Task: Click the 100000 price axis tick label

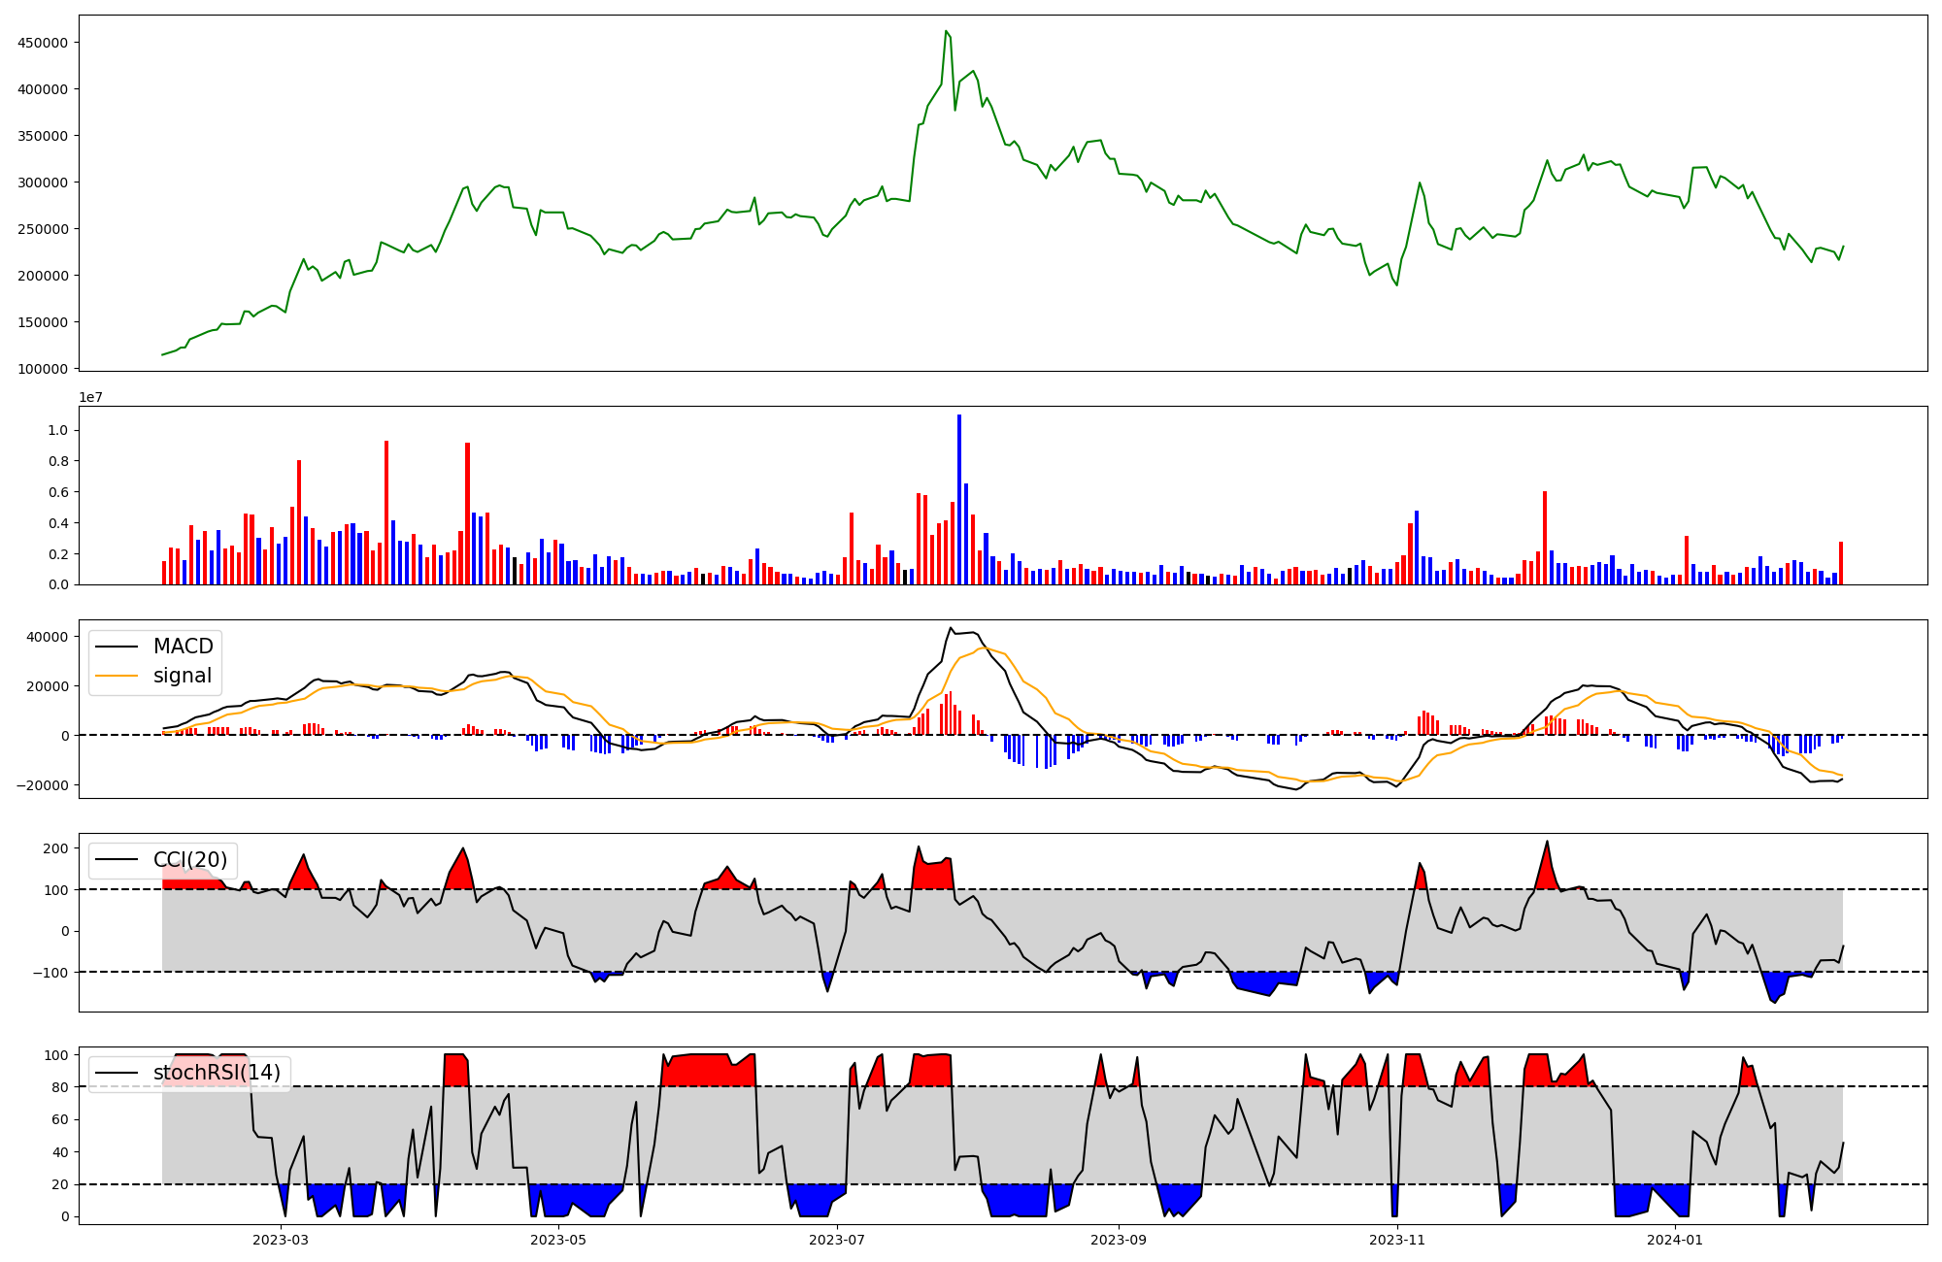Action: [43, 369]
